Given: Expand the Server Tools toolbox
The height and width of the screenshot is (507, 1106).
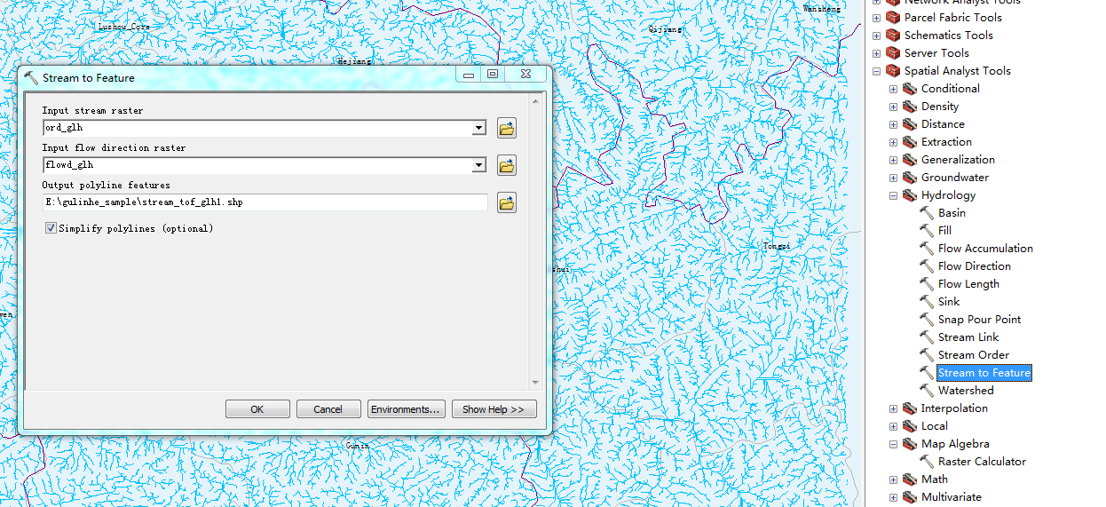Looking at the screenshot, I should pyautogui.click(x=876, y=53).
